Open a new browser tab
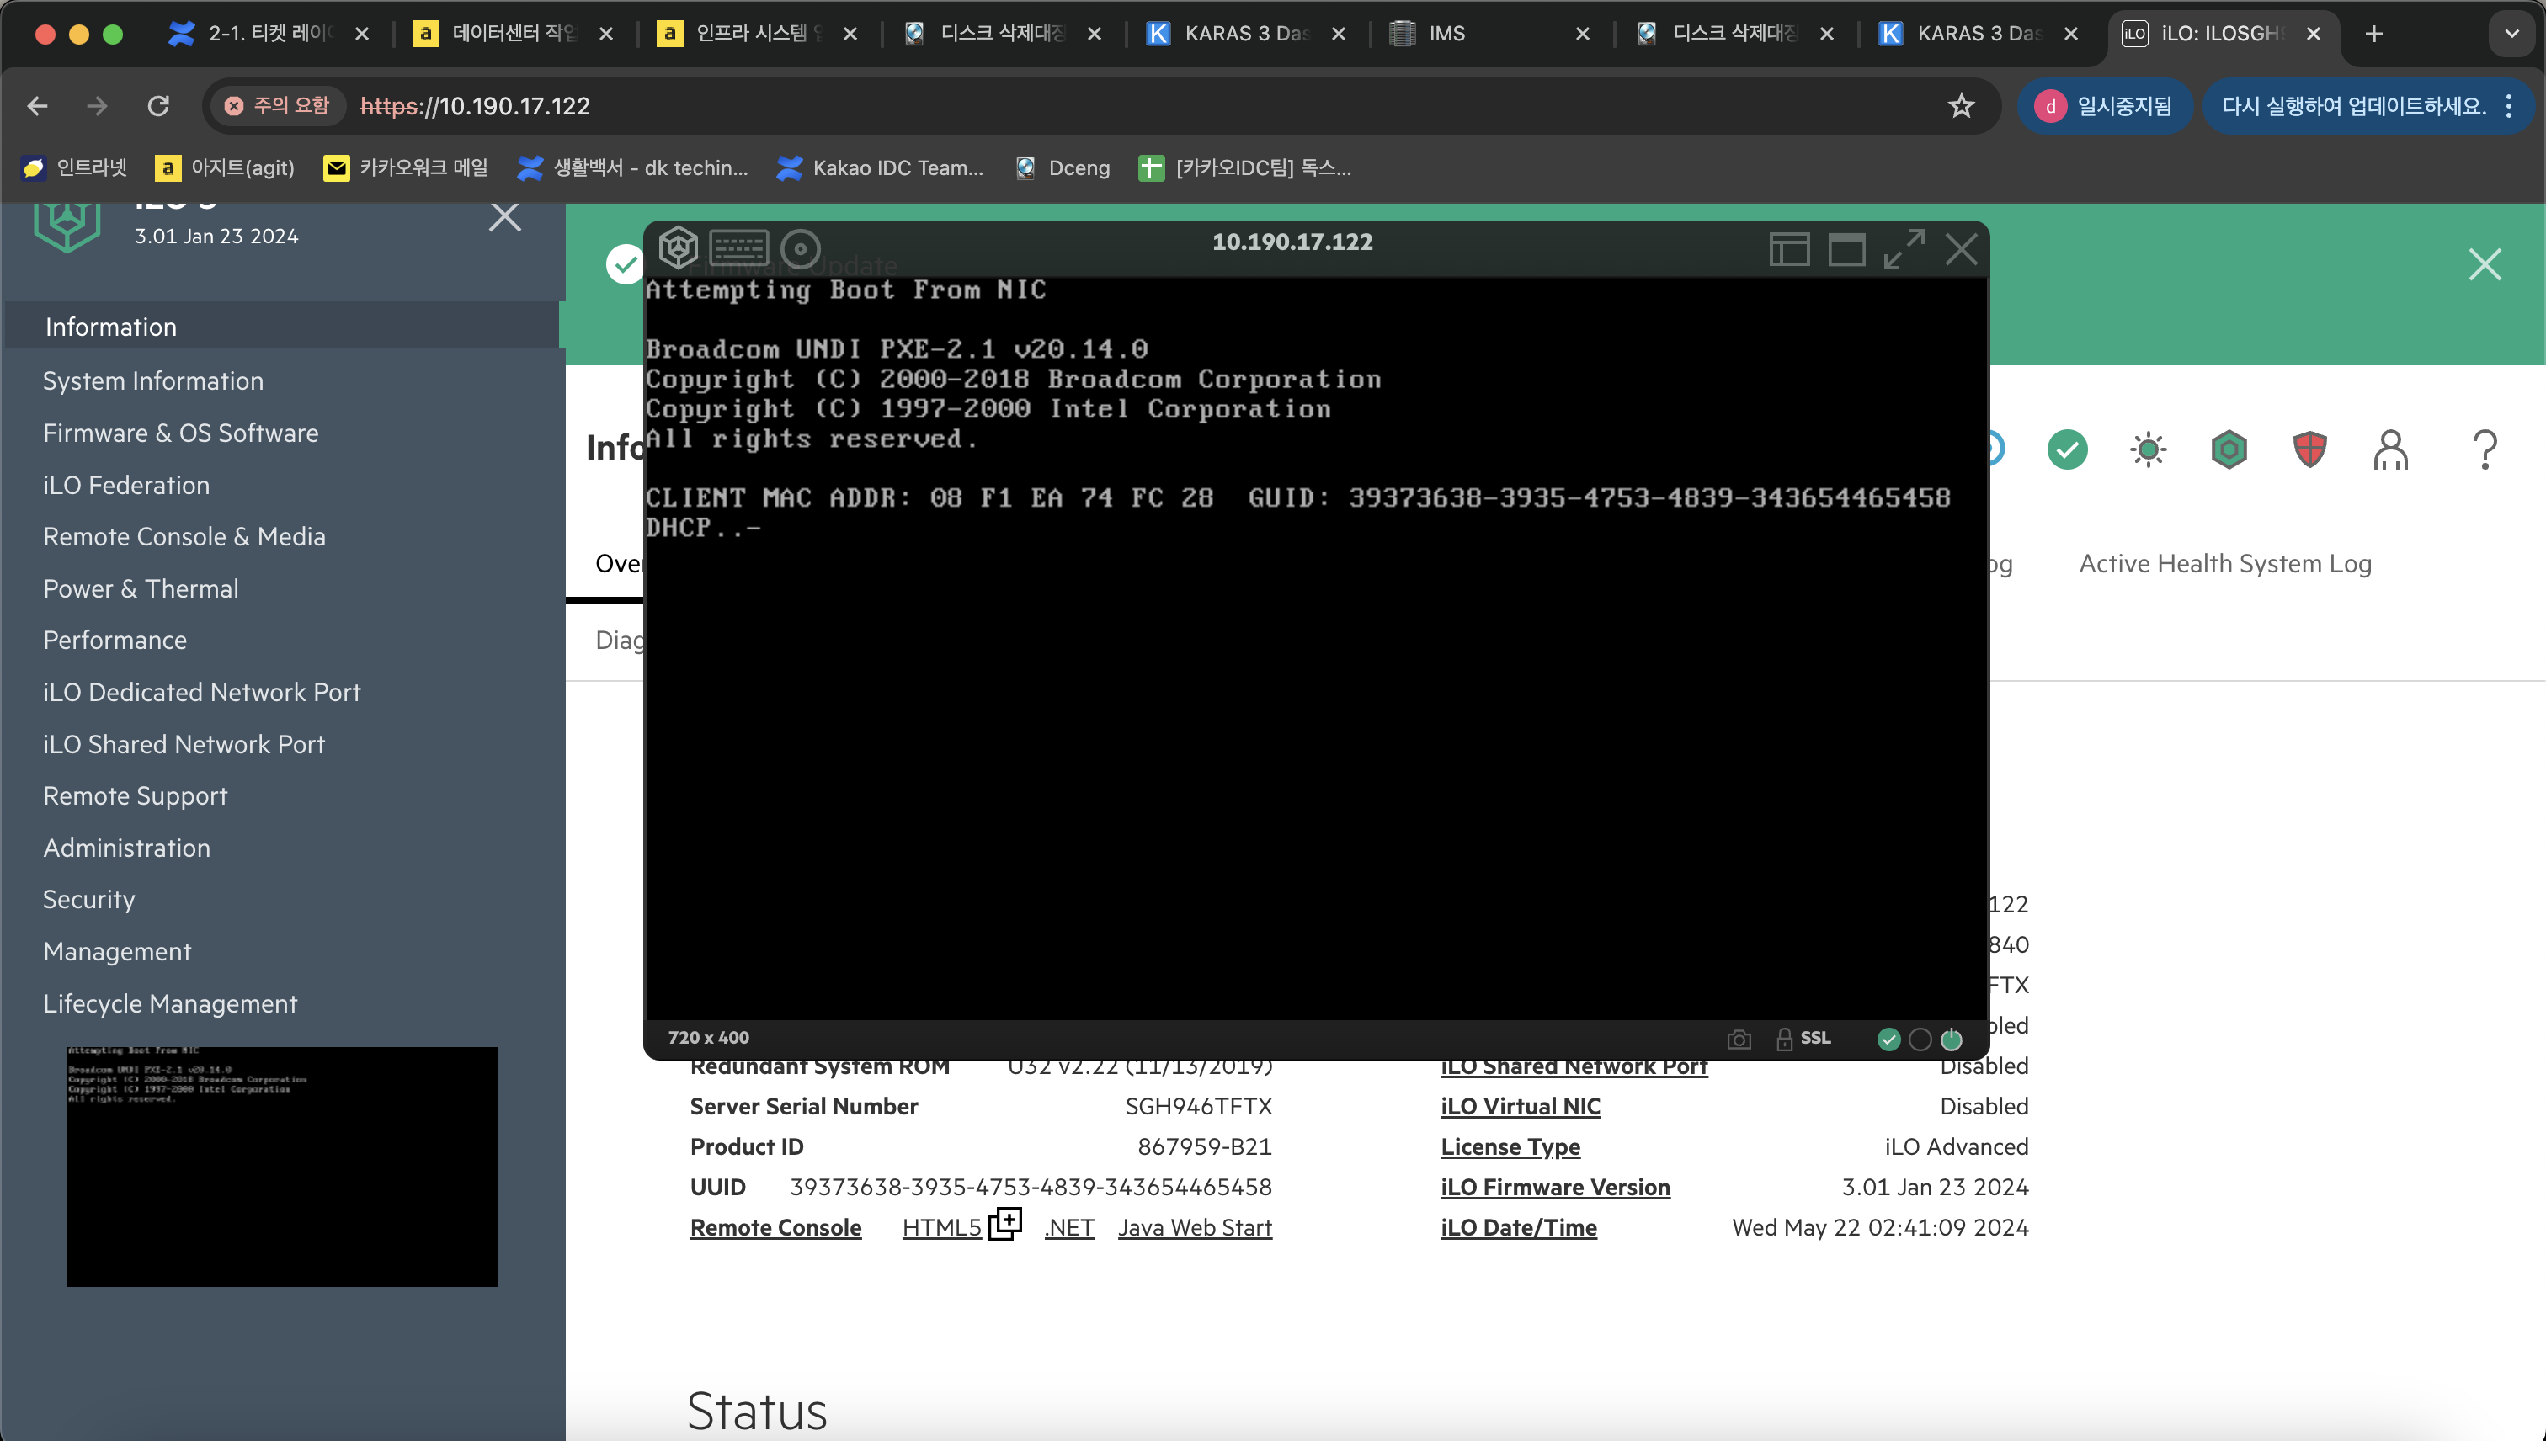Image resolution: width=2546 pixels, height=1441 pixels. (2373, 34)
